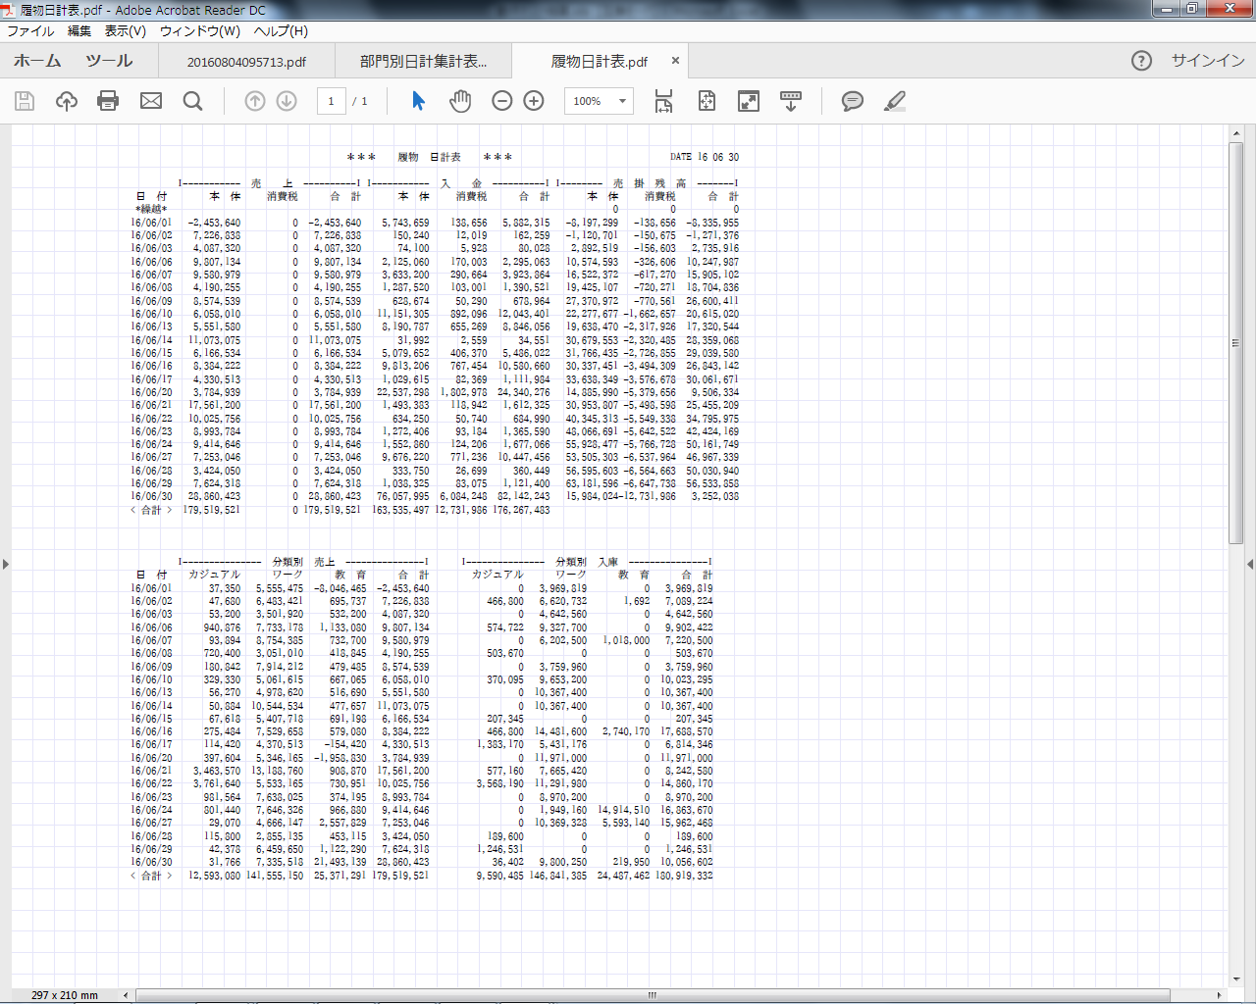Click the page number input field
This screenshot has width=1256, height=1004.
pyautogui.click(x=332, y=101)
